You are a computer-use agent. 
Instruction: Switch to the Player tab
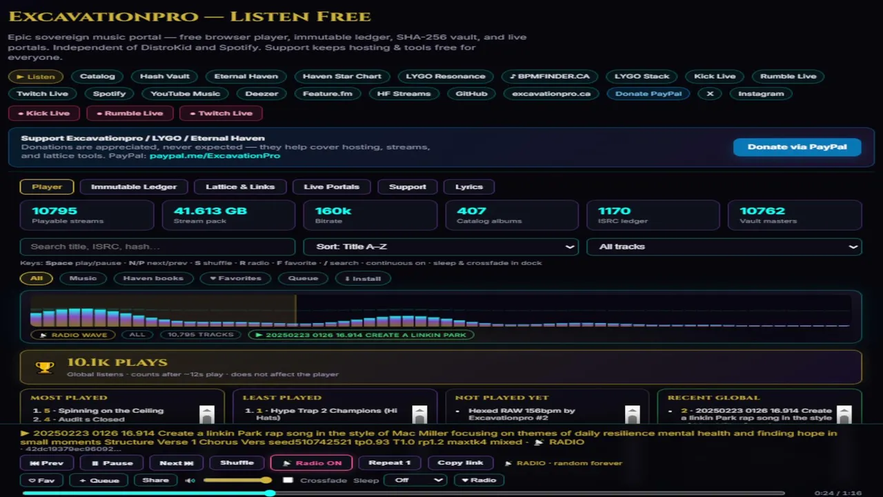[x=47, y=186]
